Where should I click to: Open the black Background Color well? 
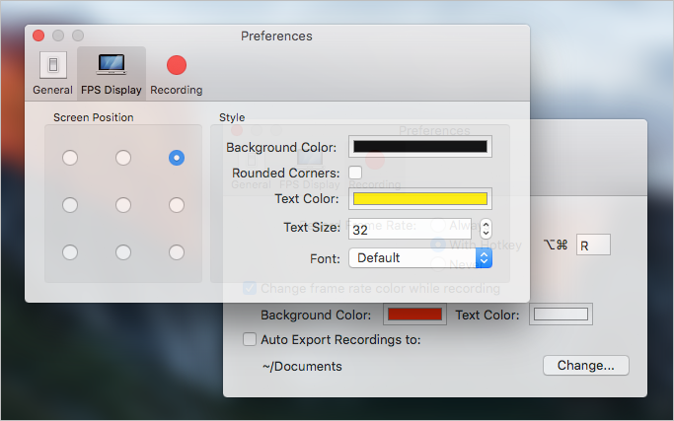[x=420, y=147]
